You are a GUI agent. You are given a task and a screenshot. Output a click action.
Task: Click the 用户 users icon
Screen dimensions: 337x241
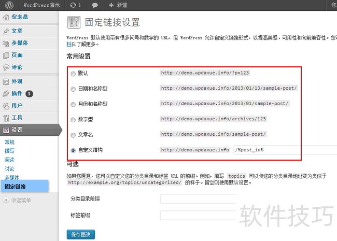tap(6, 106)
